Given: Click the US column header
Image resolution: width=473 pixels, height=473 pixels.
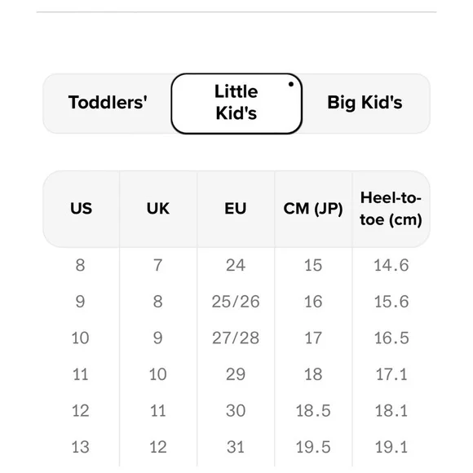Looking at the screenshot, I should [82, 209].
